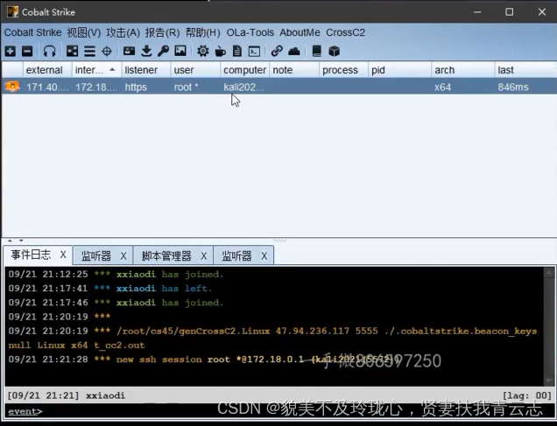Screen dimensions: 557x426
Task: Sort by the process column header
Action: point(343,70)
